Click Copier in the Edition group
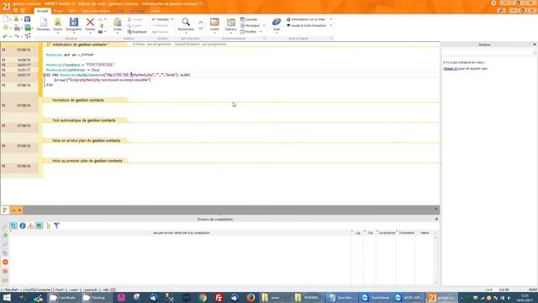This screenshot has width=538, height=303. click(x=134, y=26)
